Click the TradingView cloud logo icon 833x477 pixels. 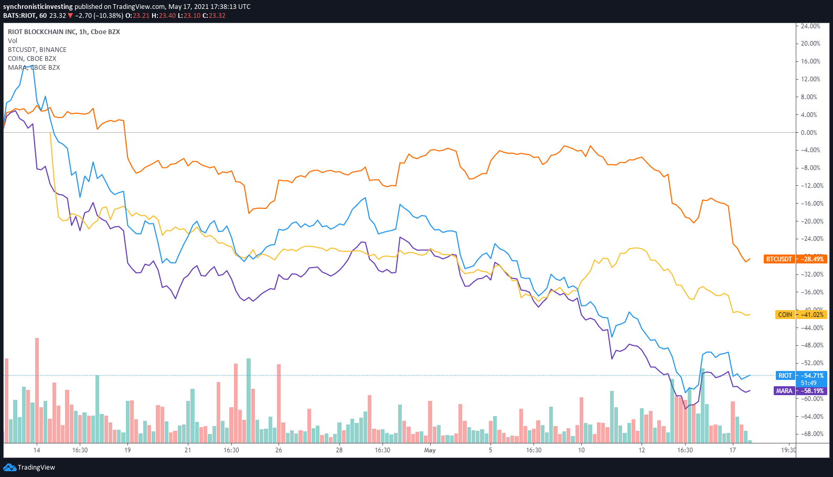pos(9,467)
